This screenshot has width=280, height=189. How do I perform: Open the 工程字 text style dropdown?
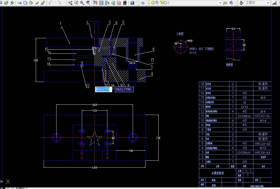268,3
